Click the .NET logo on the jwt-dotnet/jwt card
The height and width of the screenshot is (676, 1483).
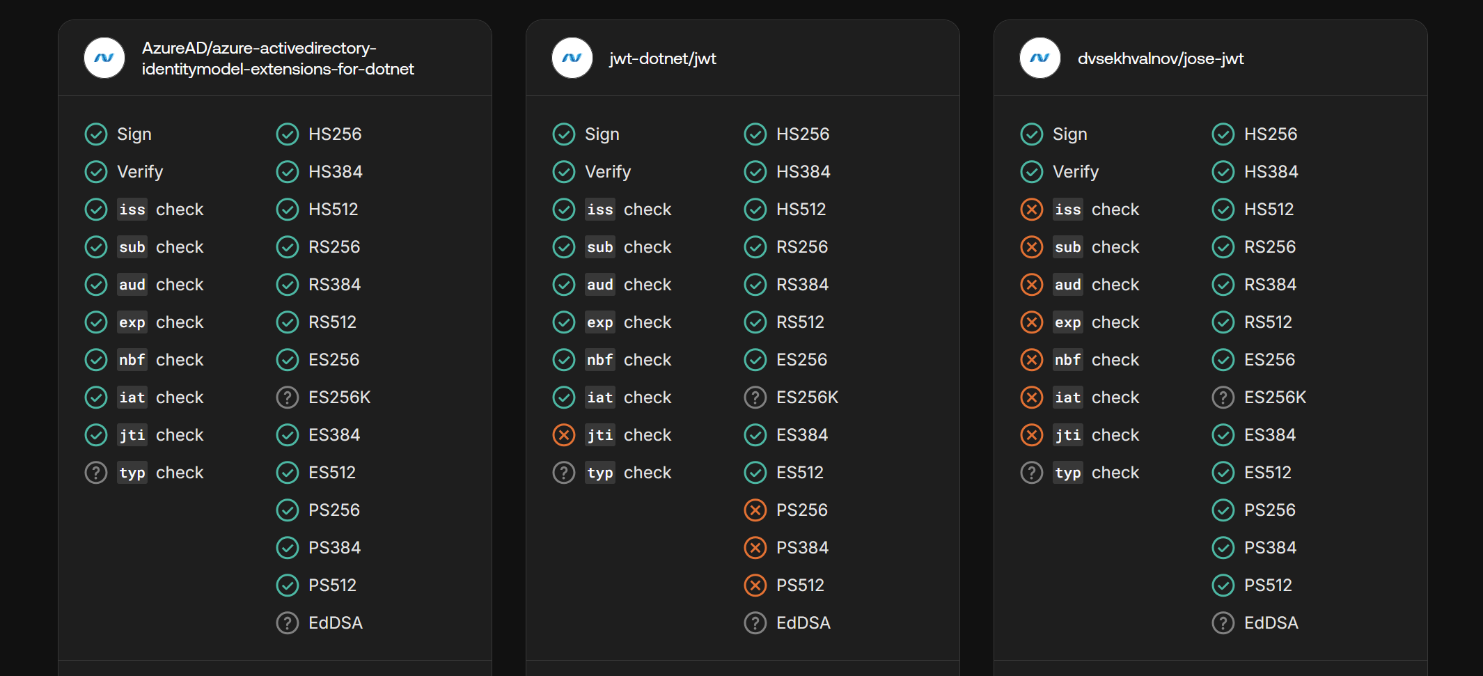[x=572, y=58]
